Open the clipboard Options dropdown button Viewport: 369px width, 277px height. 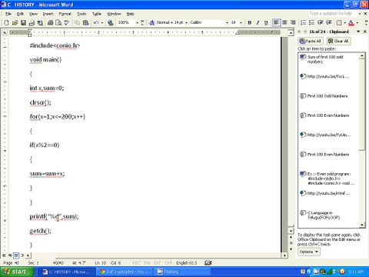pyautogui.click(x=309, y=252)
